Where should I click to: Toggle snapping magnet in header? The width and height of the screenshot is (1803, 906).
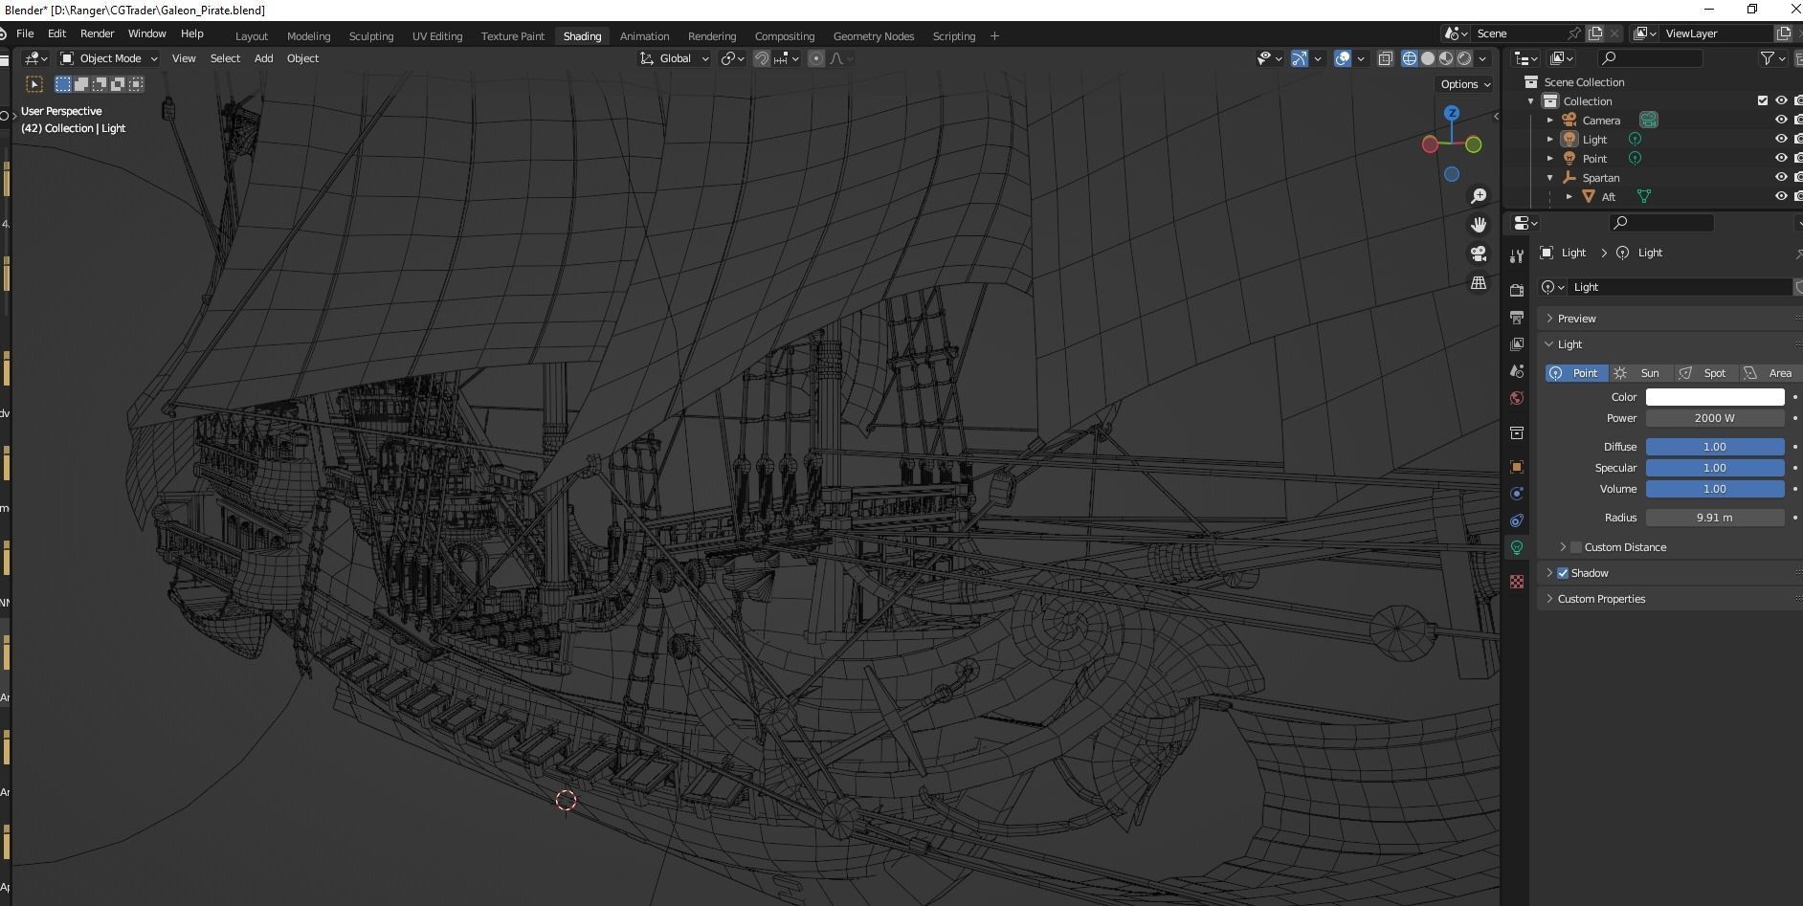(x=762, y=58)
